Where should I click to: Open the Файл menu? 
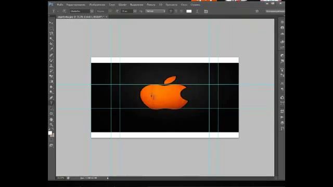pyautogui.click(x=60, y=5)
